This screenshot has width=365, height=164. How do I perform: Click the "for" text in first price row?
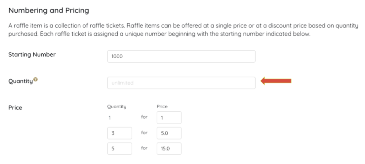[144, 117]
